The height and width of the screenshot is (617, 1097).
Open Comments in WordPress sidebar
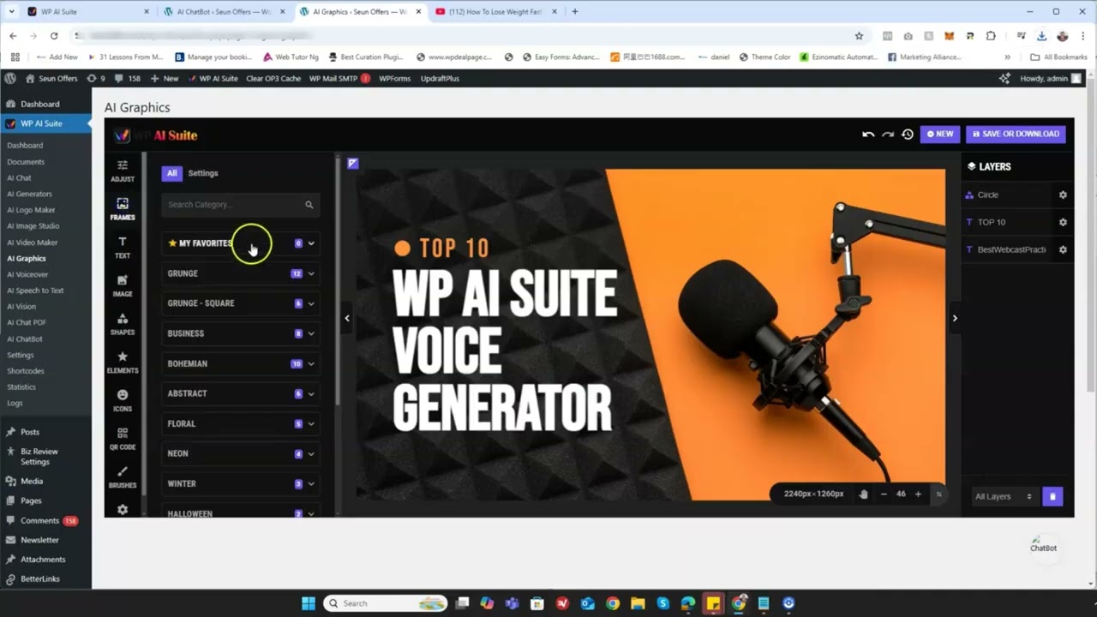(39, 520)
